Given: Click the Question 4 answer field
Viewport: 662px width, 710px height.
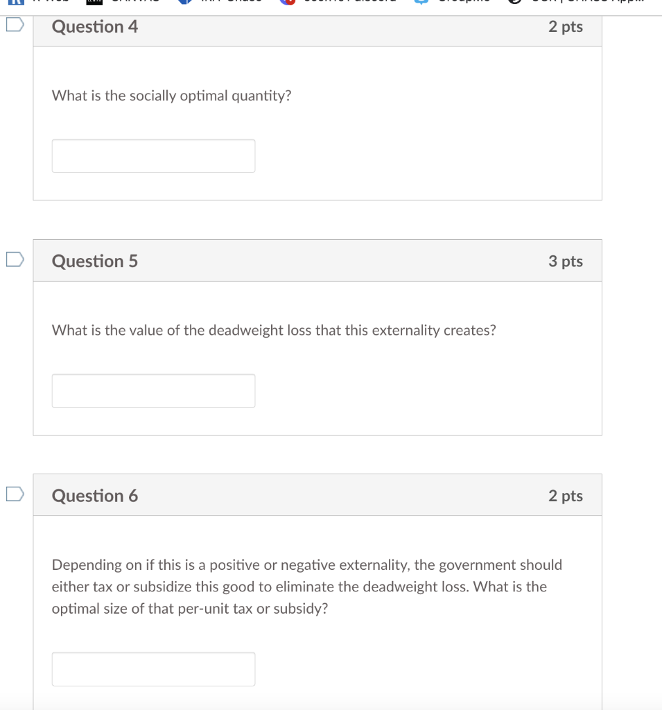Looking at the screenshot, I should (153, 155).
